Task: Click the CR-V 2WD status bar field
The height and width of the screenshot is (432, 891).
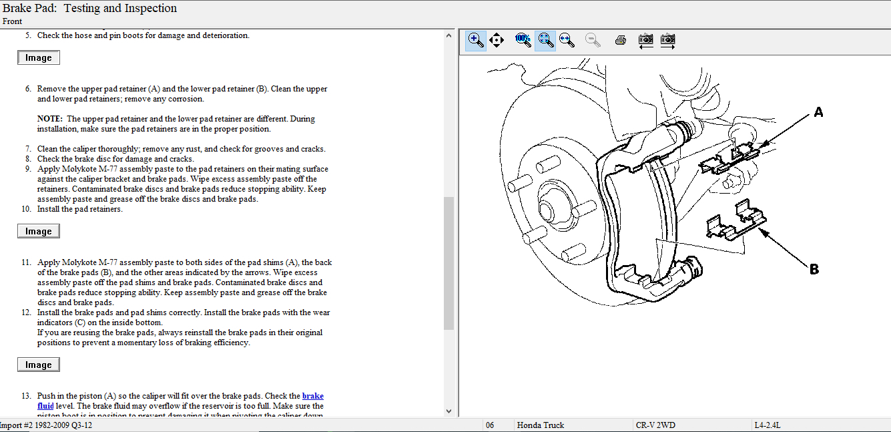Action: tap(655, 425)
